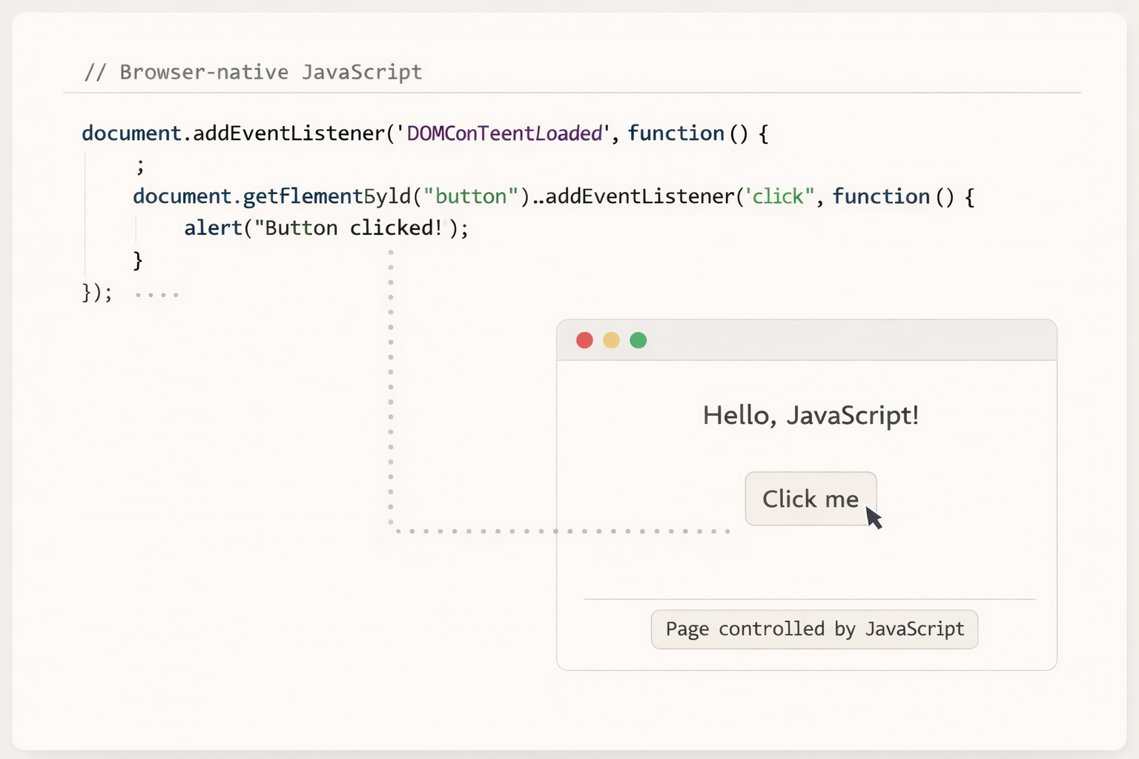
Task: Click the alert keyword in the code
Action: (x=214, y=228)
